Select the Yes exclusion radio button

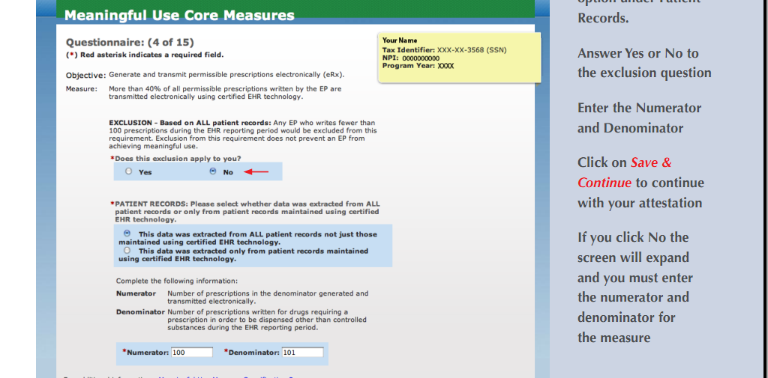128,171
